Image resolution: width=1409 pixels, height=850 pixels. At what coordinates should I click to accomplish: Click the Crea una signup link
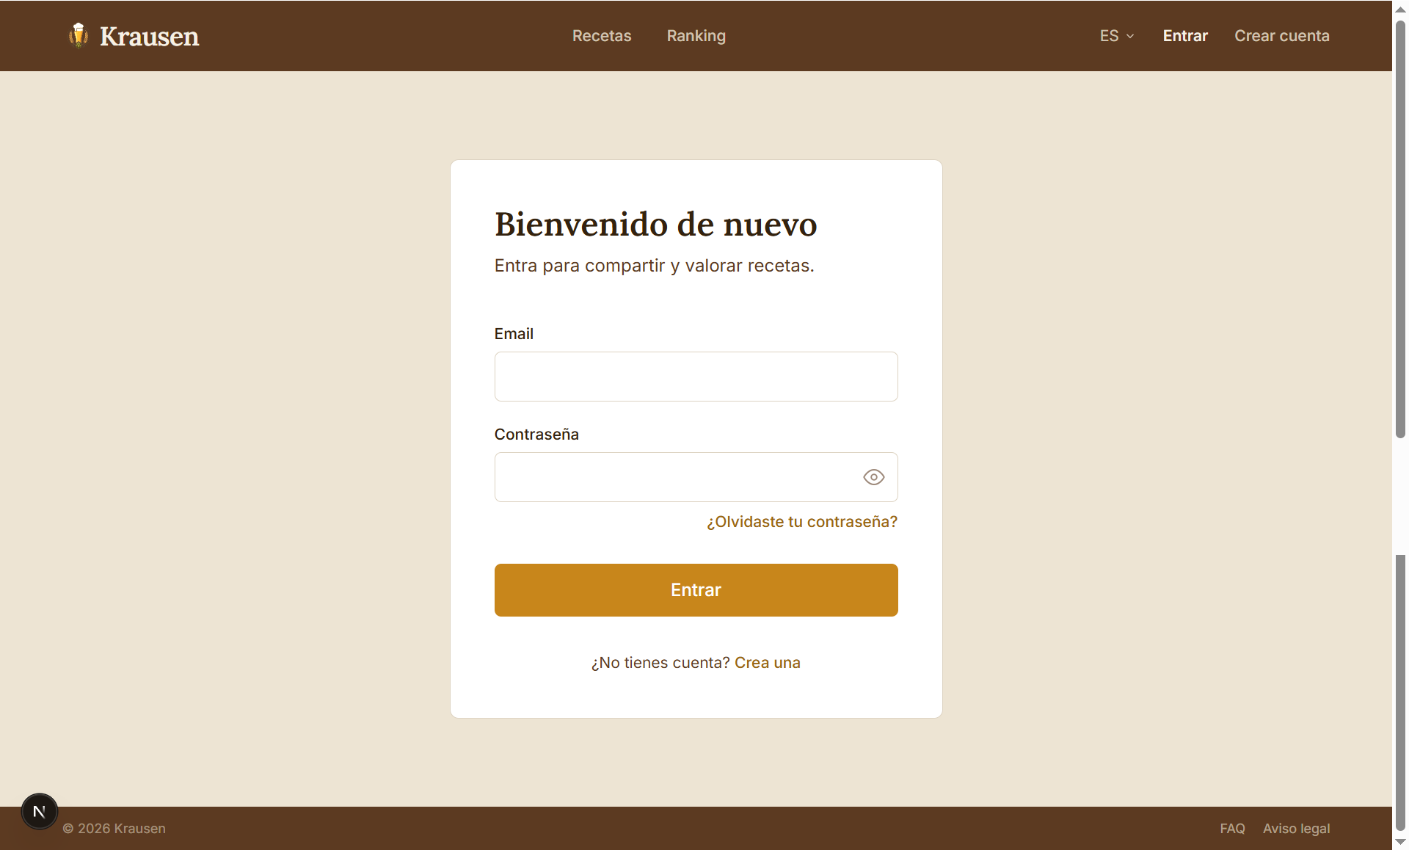click(x=767, y=663)
